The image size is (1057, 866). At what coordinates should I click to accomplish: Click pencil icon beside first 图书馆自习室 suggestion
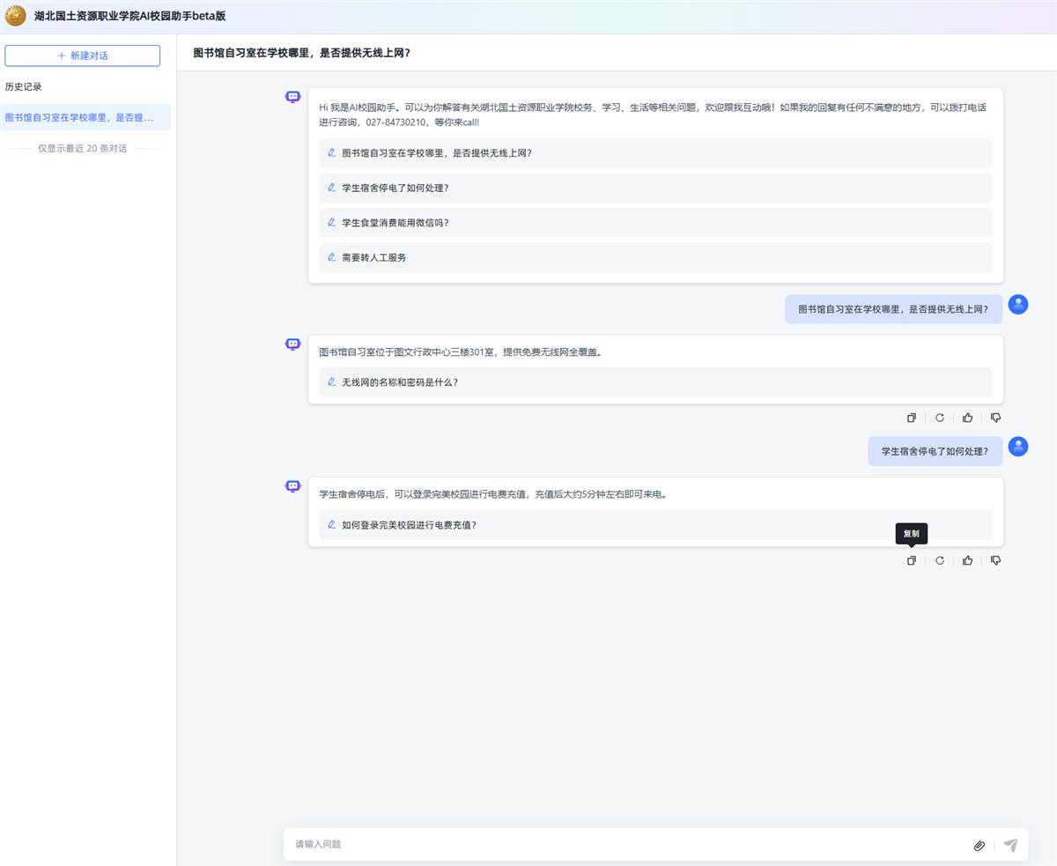(332, 152)
